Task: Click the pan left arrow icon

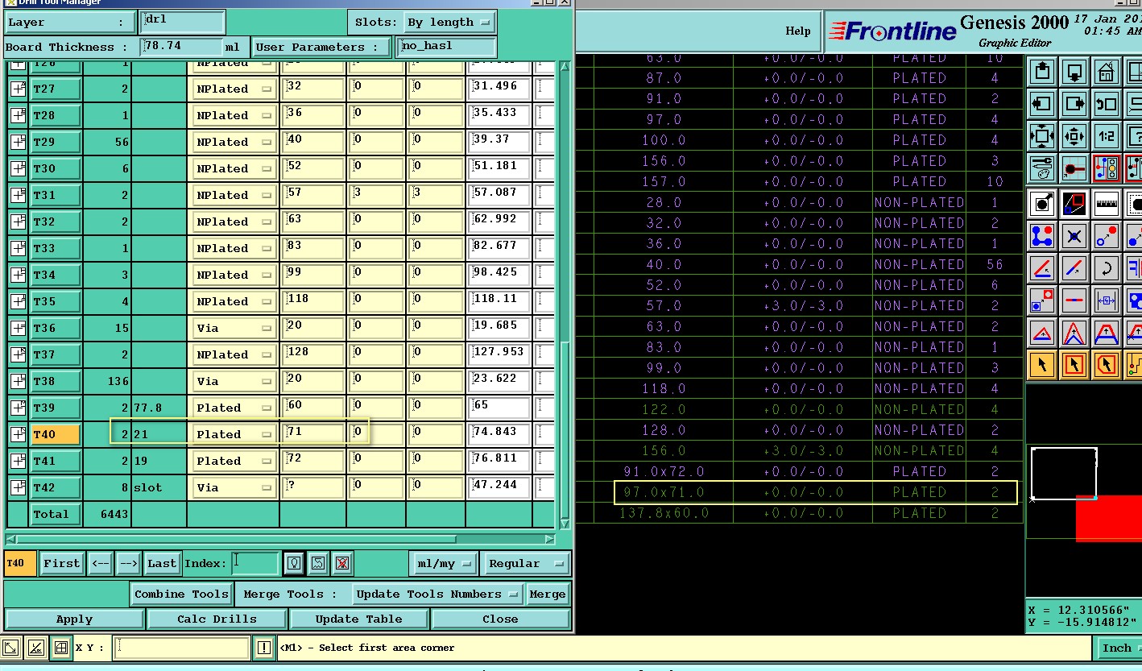Action: pyautogui.click(x=1042, y=103)
